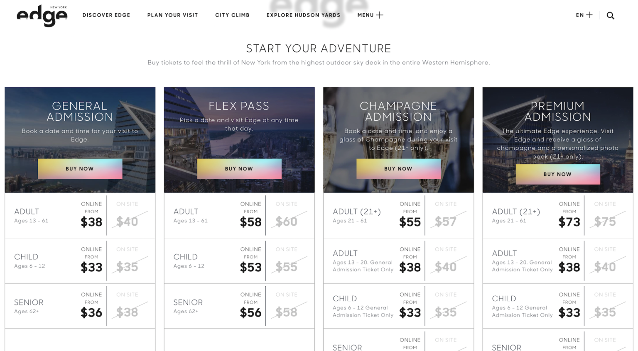Click the Premium Admission card title
Image resolution: width=638 pixels, height=351 pixels.
[557, 112]
